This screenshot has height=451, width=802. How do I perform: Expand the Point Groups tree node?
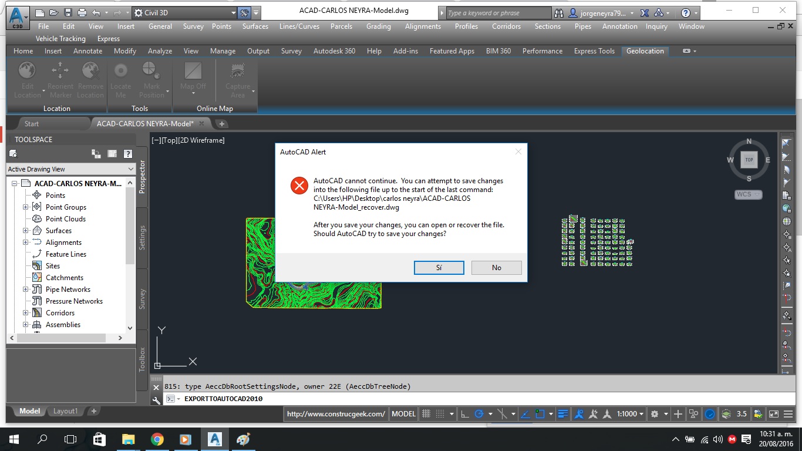(26, 207)
